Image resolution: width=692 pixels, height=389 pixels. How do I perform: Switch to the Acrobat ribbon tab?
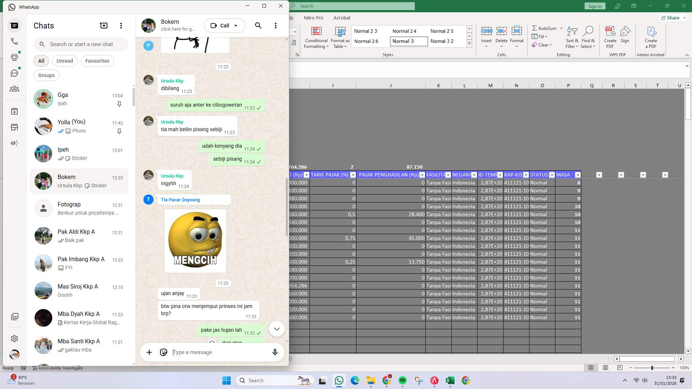pyautogui.click(x=342, y=18)
